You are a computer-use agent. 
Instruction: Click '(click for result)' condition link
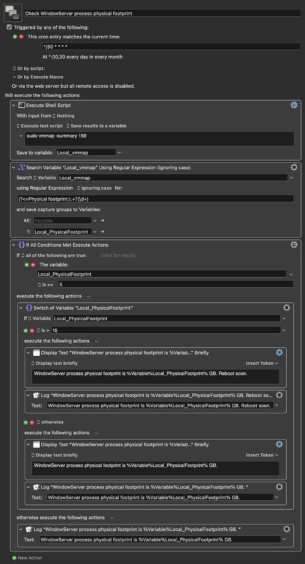(x=118, y=255)
